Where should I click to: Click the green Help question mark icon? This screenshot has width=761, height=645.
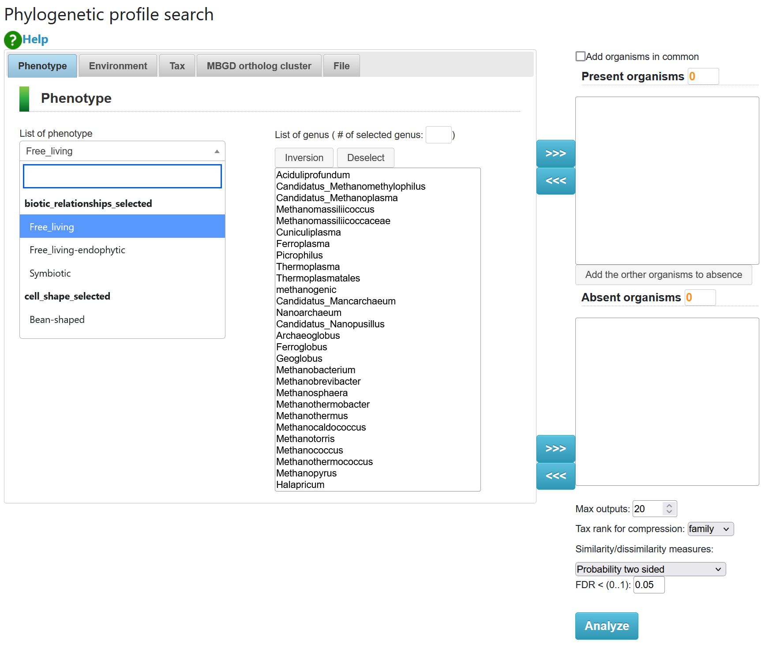click(x=13, y=40)
